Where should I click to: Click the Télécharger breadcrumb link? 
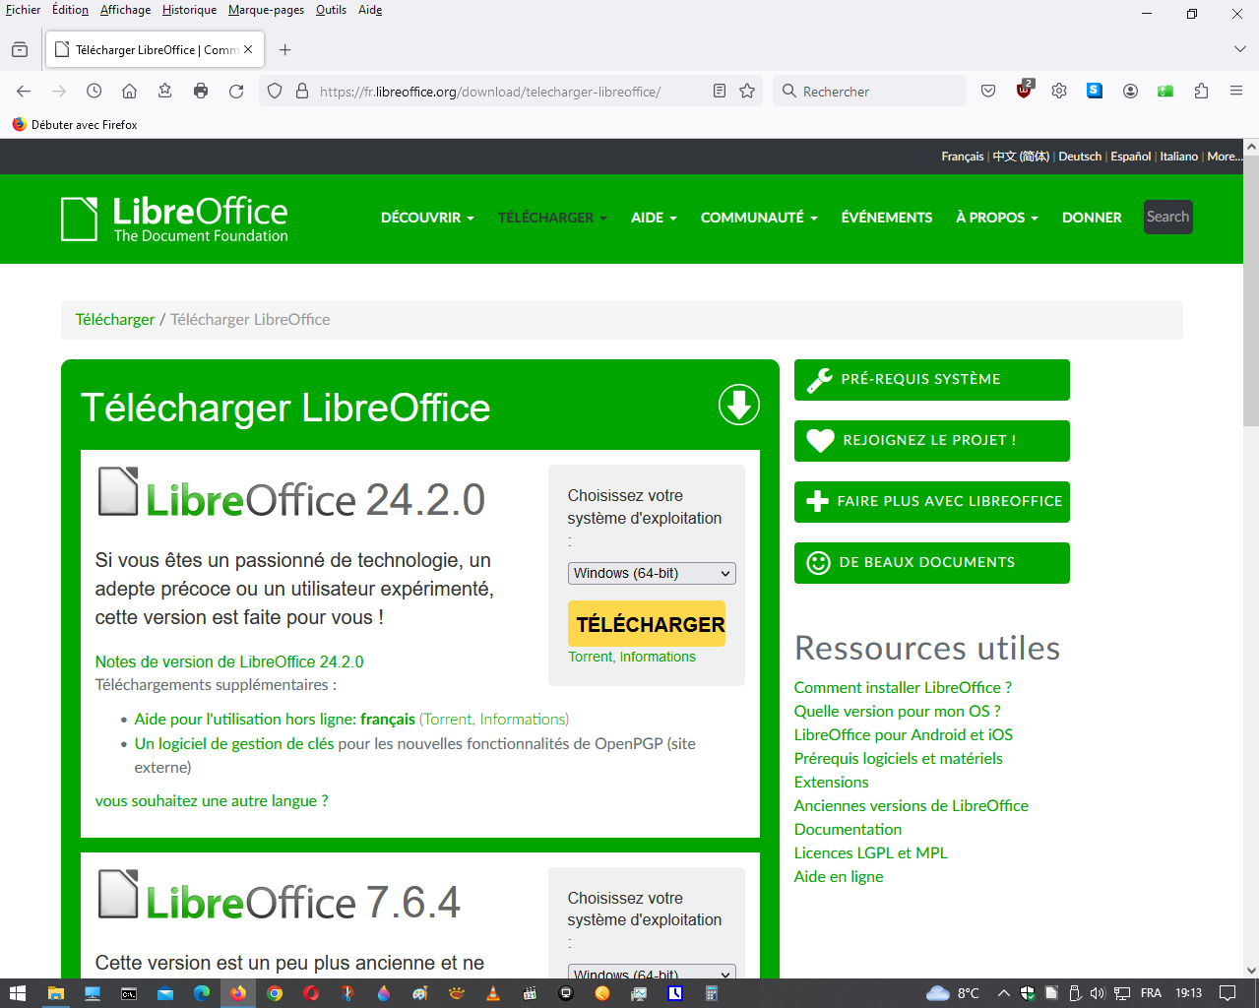pyautogui.click(x=115, y=319)
